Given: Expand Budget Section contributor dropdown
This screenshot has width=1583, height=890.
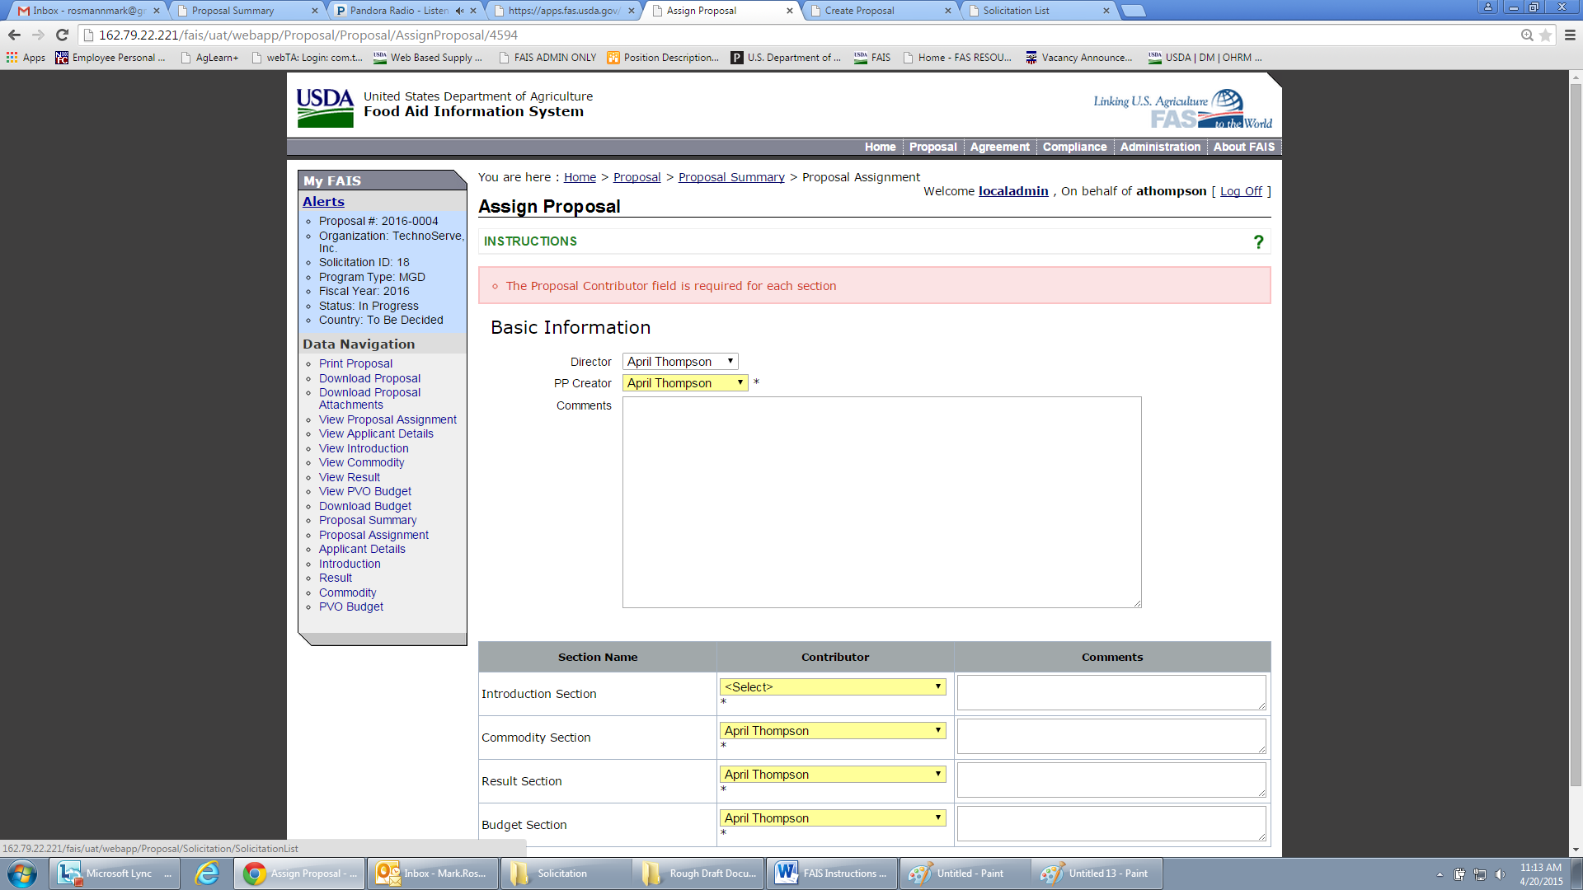Looking at the screenshot, I should (x=832, y=818).
